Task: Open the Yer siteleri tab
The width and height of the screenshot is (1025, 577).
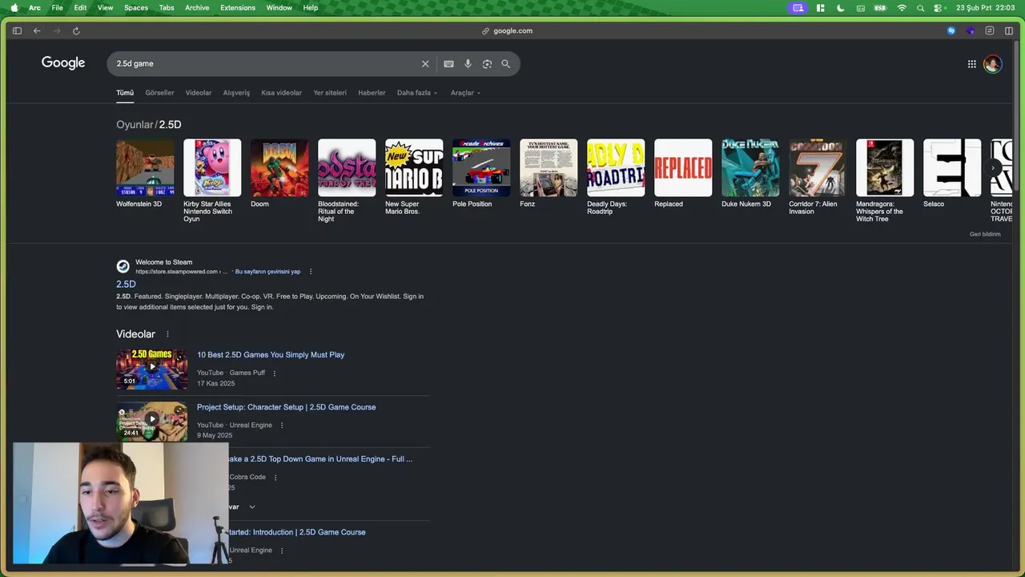Action: [x=330, y=93]
